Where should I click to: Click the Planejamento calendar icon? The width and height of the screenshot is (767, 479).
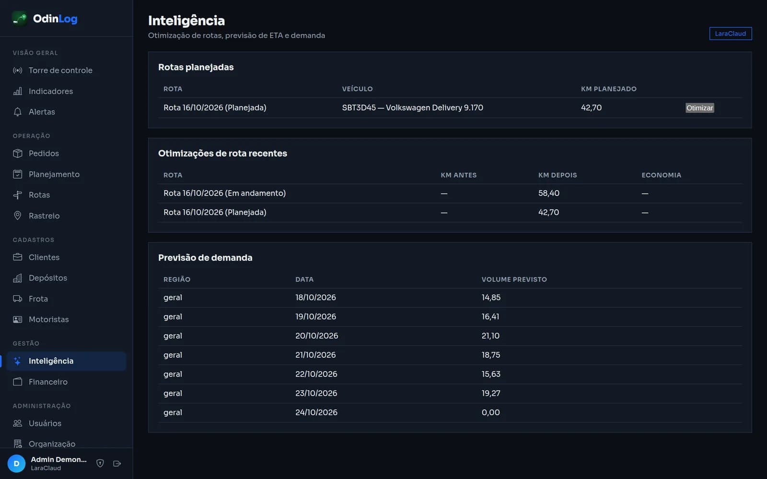pos(18,174)
